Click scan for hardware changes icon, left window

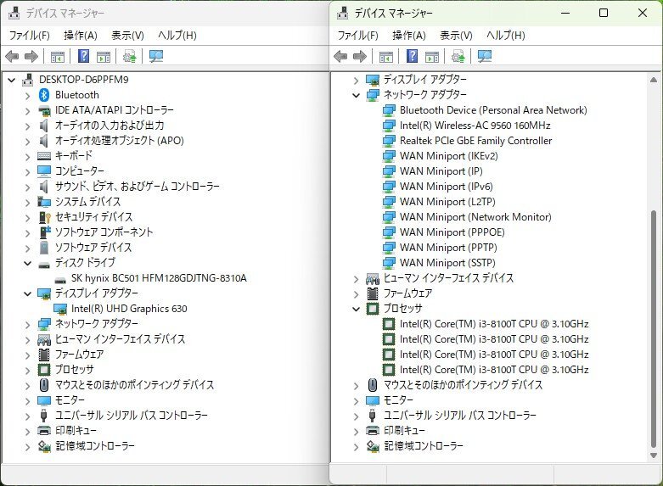(x=156, y=56)
